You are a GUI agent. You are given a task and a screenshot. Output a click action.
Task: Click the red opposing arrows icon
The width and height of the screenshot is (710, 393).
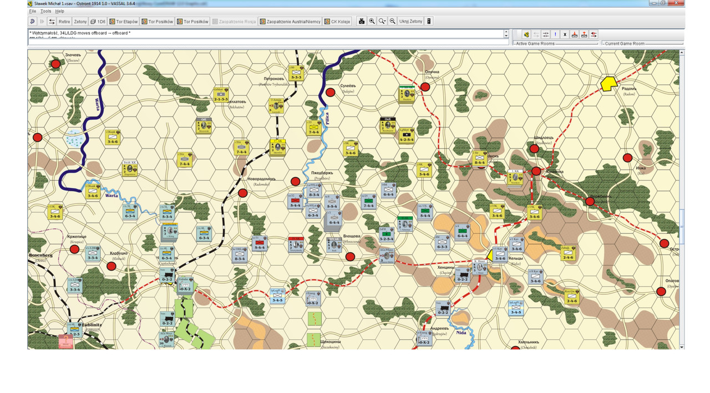[x=594, y=34]
